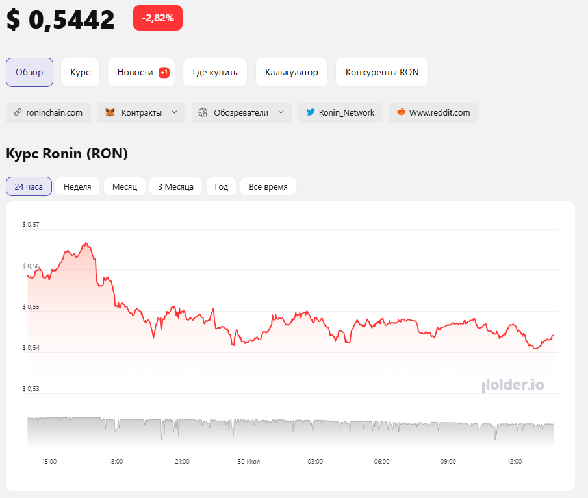Click the chain link icon beside roninchain.com

[x=18, y=112]
